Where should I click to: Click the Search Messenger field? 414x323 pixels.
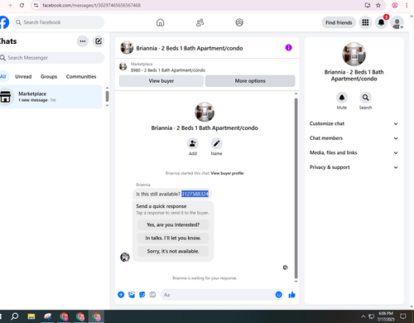point(52,58)
